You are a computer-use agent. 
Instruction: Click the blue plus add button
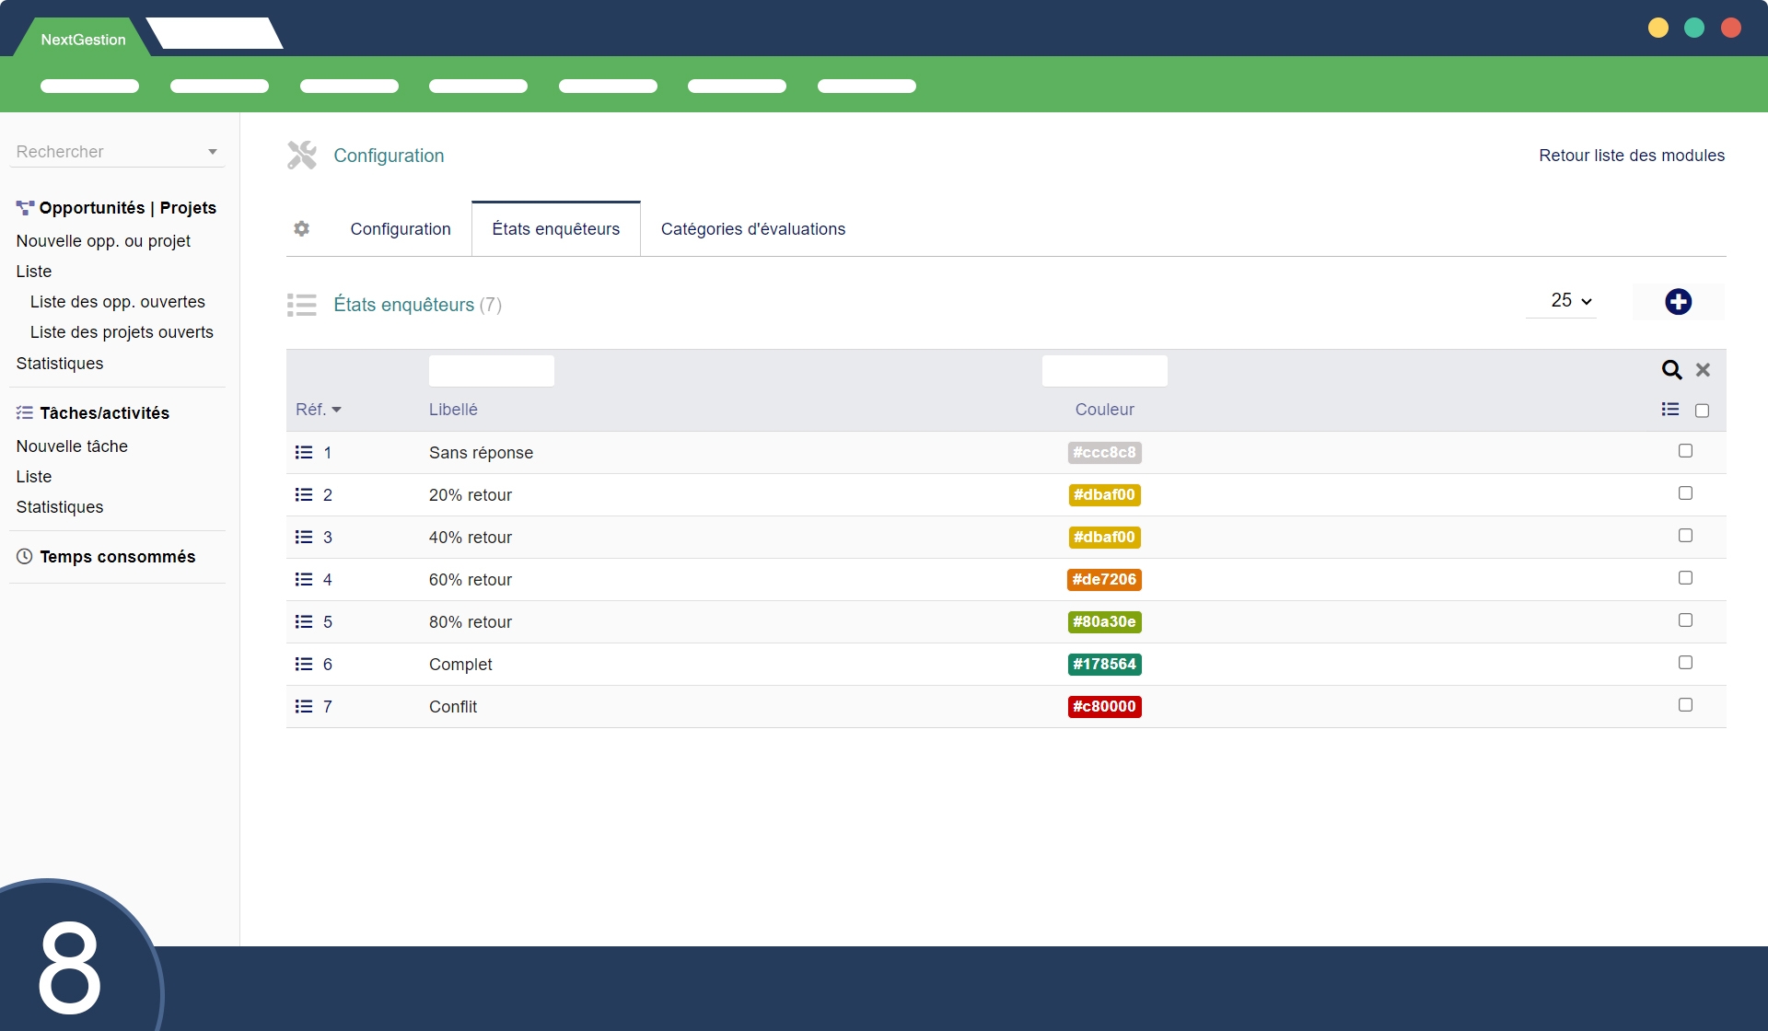(x=1678, y=302)
